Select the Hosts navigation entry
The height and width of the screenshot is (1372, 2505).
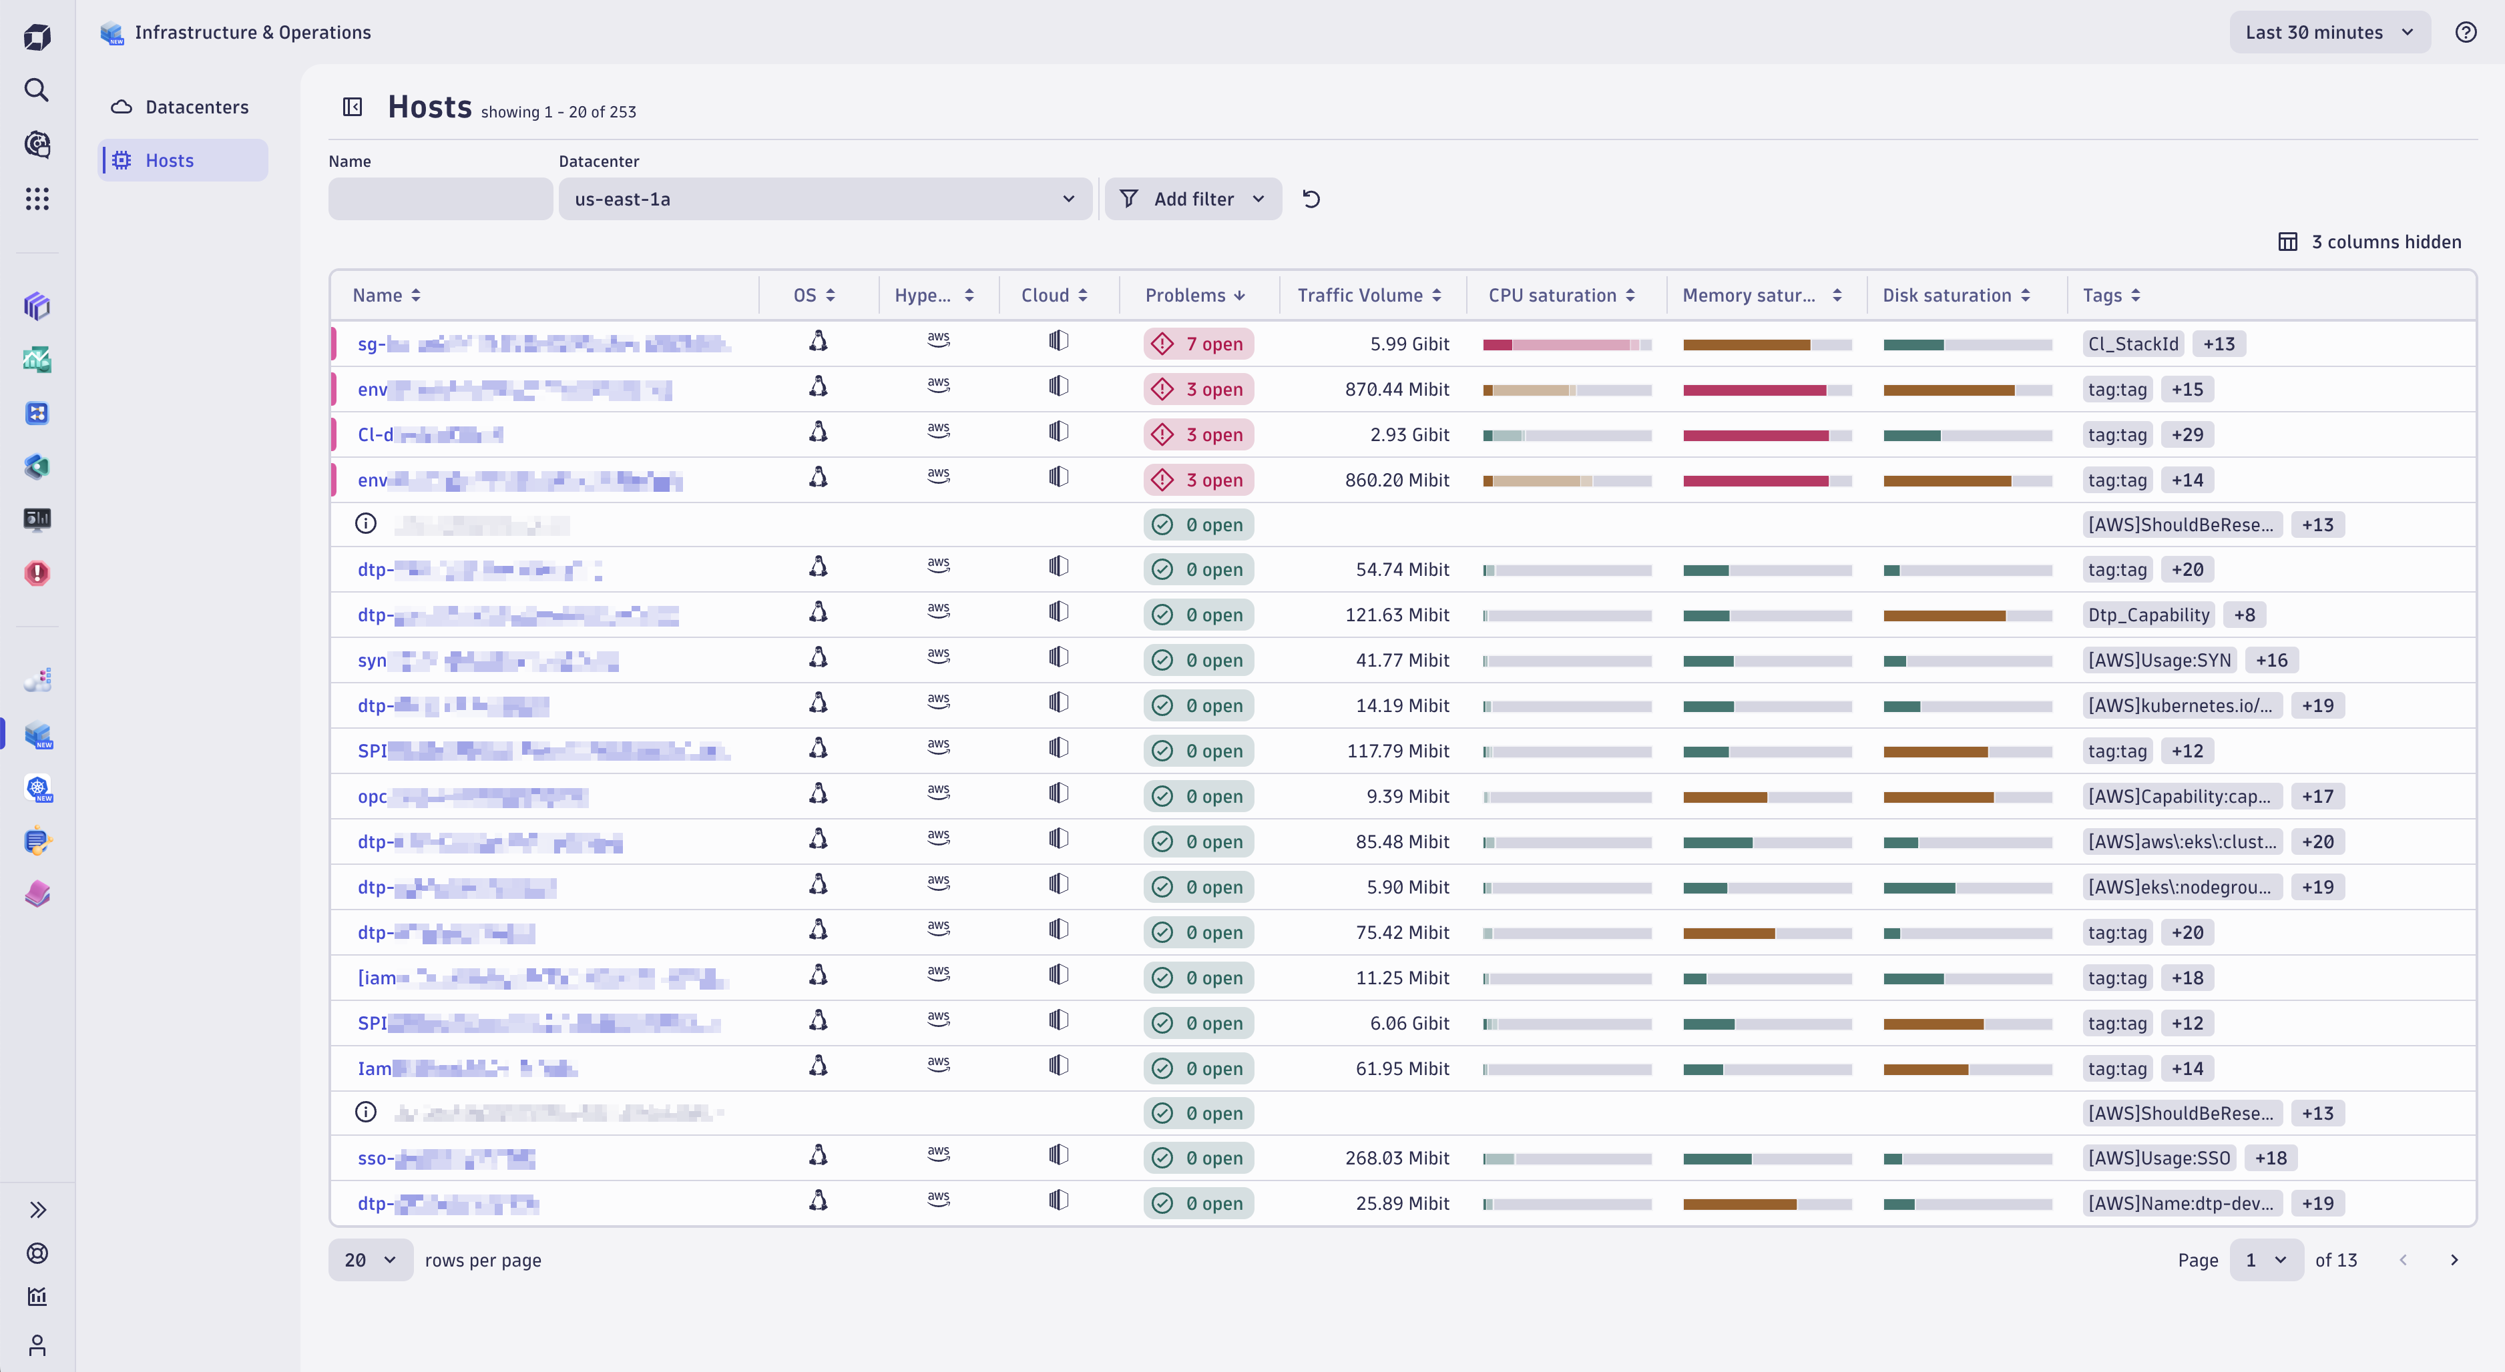click(x=169, y=160)
